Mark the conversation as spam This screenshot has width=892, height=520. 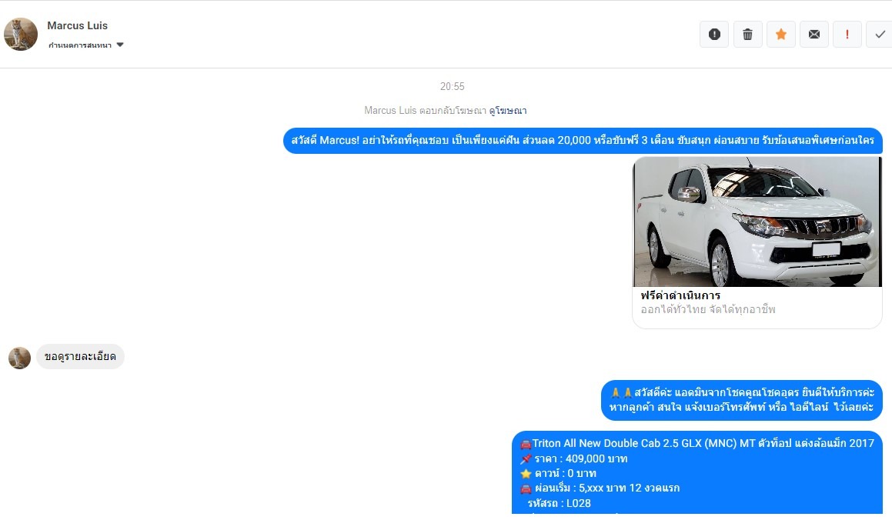coord(714,34)
